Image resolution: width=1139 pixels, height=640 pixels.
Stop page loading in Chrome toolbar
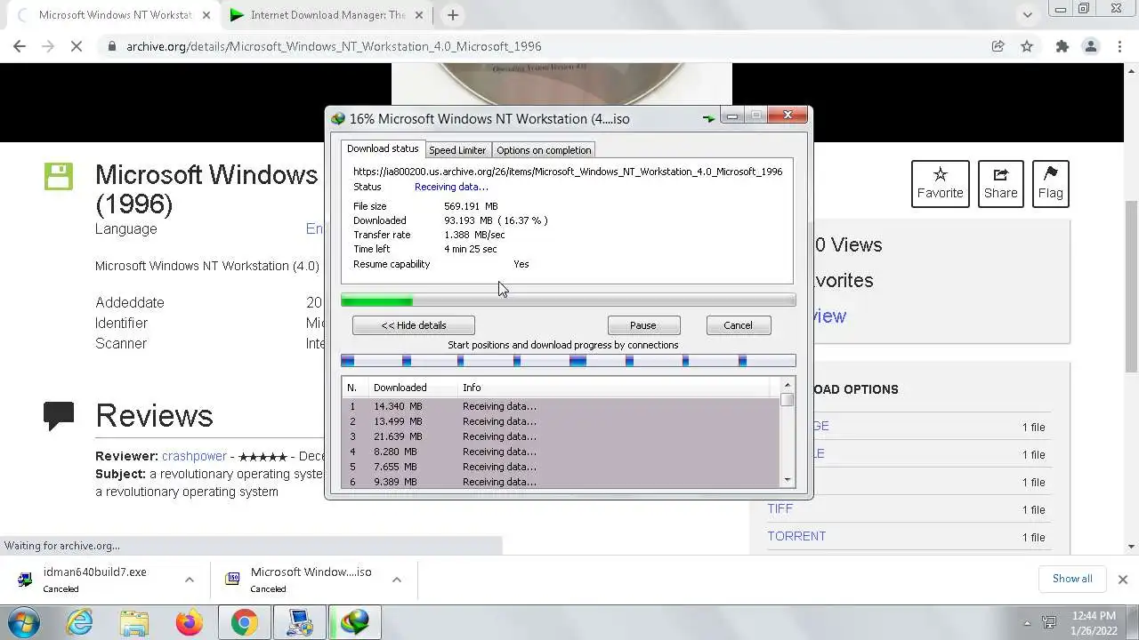[x=77, y=46]
